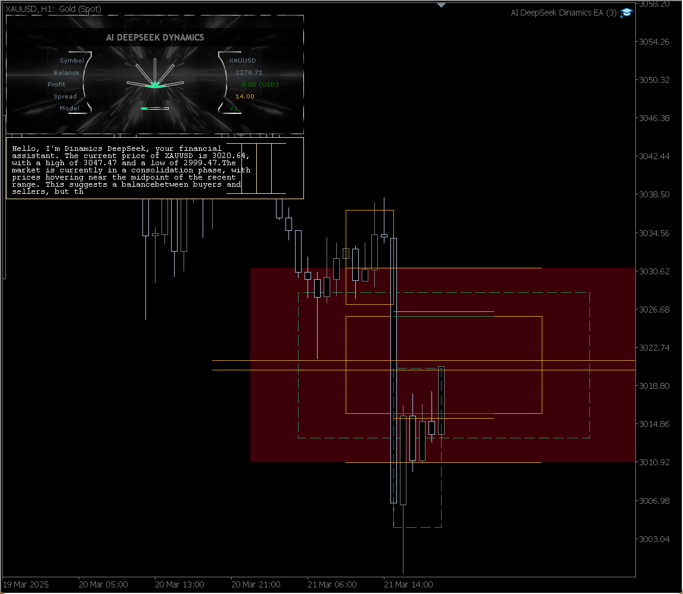Click the AI DeepSeek Dinamics EA label

564,13
